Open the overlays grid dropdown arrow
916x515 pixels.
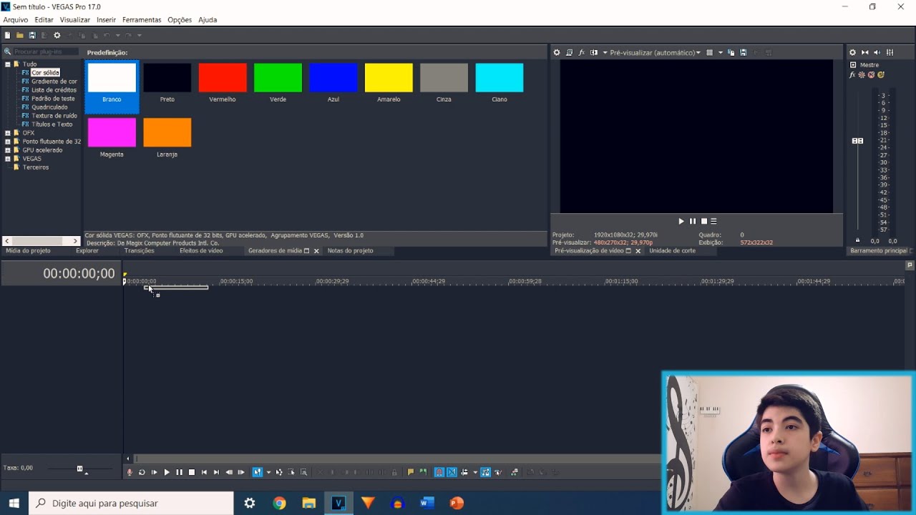721,52
